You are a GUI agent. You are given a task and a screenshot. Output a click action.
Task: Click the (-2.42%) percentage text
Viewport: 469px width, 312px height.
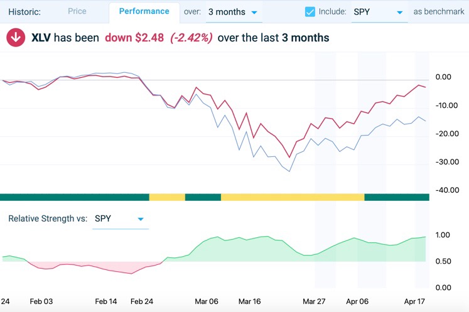pos(191,38)
